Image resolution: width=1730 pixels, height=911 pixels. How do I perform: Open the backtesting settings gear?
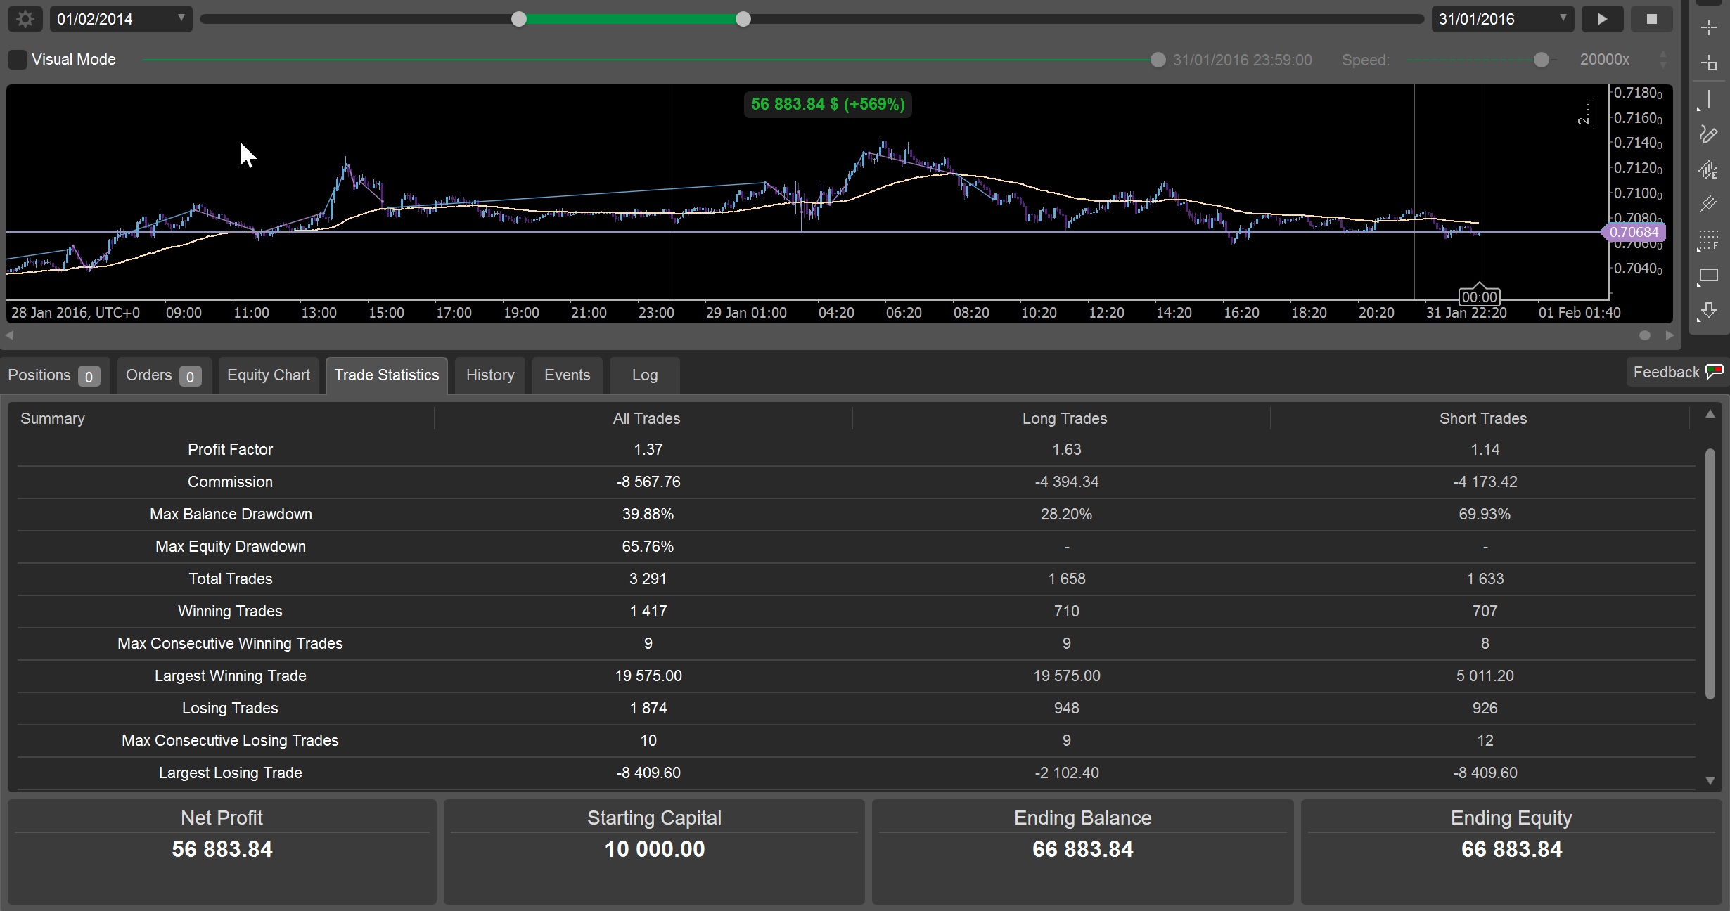point(24,19)
